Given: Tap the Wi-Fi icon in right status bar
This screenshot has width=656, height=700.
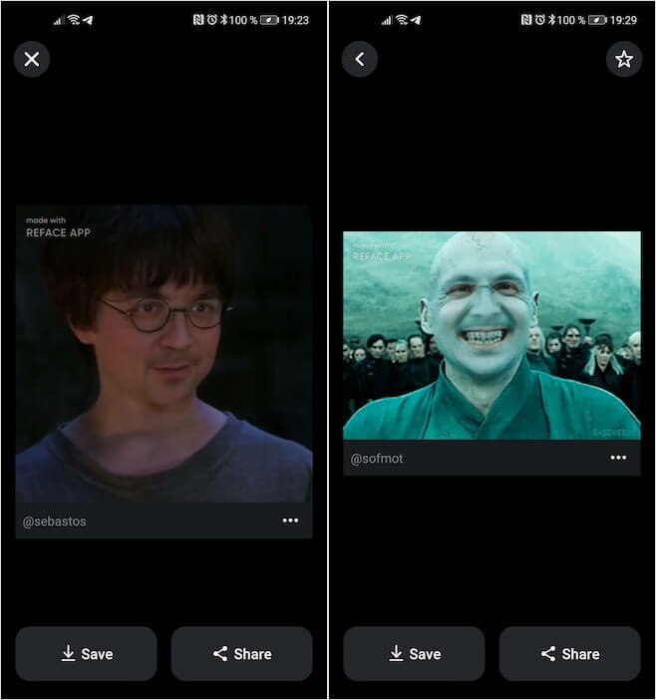Looking at the screenshot, I should 402,20.
